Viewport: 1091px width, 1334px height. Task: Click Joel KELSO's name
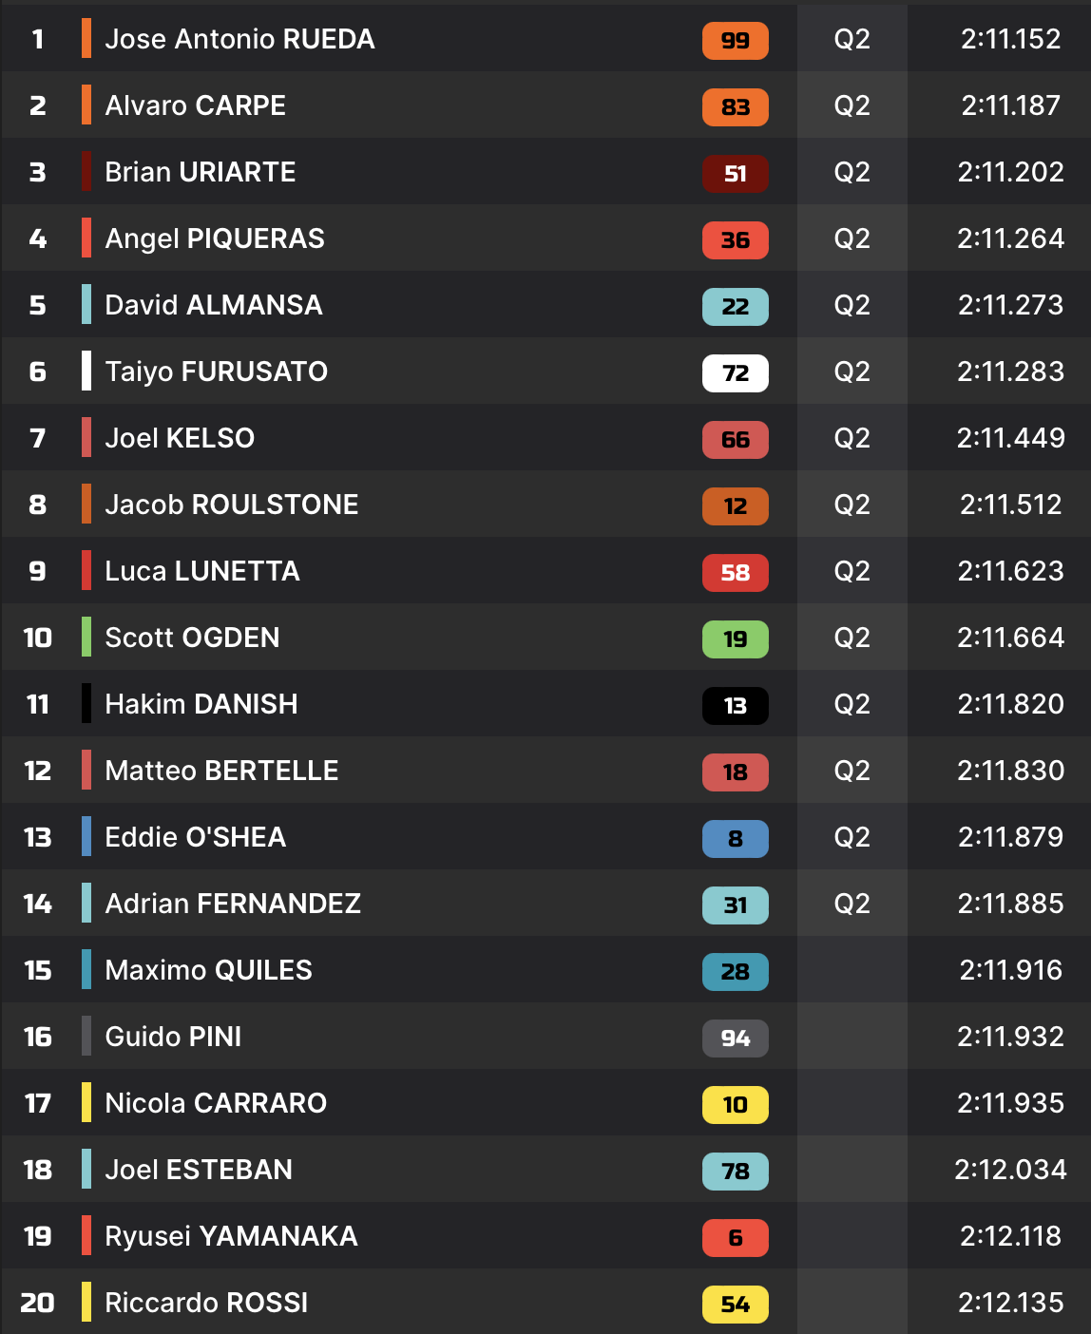pyautogui.click(x=180, y=438)
